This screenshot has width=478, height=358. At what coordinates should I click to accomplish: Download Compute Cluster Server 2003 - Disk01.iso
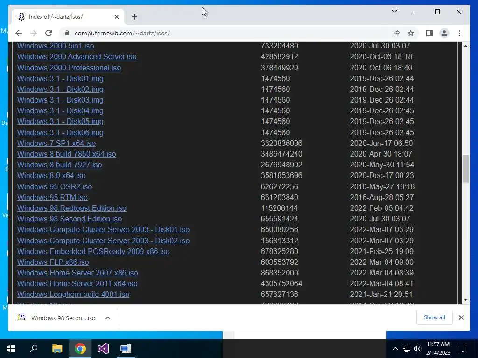[103, 229]
